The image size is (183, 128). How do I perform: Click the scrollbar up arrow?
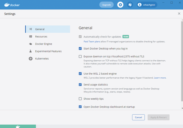[x=182, y=20]
